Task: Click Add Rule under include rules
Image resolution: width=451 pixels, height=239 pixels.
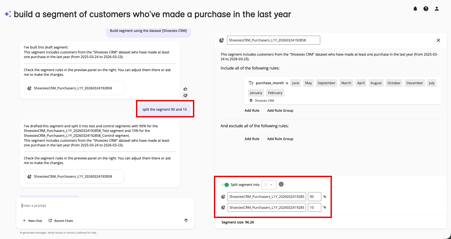Action: [252, 111]
